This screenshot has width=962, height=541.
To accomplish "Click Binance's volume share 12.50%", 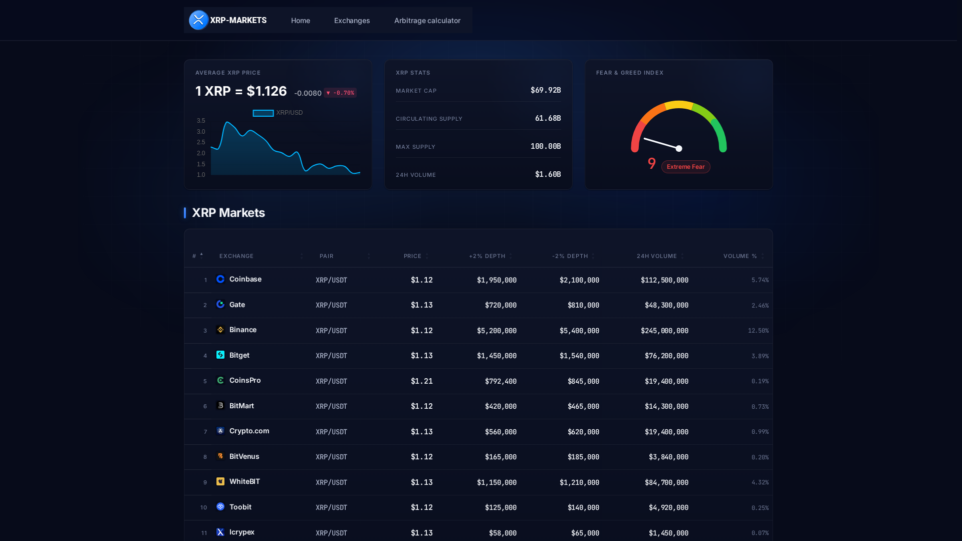I will (x=758, y=331).
